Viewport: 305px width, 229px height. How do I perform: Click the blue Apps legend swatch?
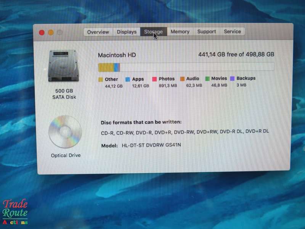pyautogui.click(x=128, y=79)
